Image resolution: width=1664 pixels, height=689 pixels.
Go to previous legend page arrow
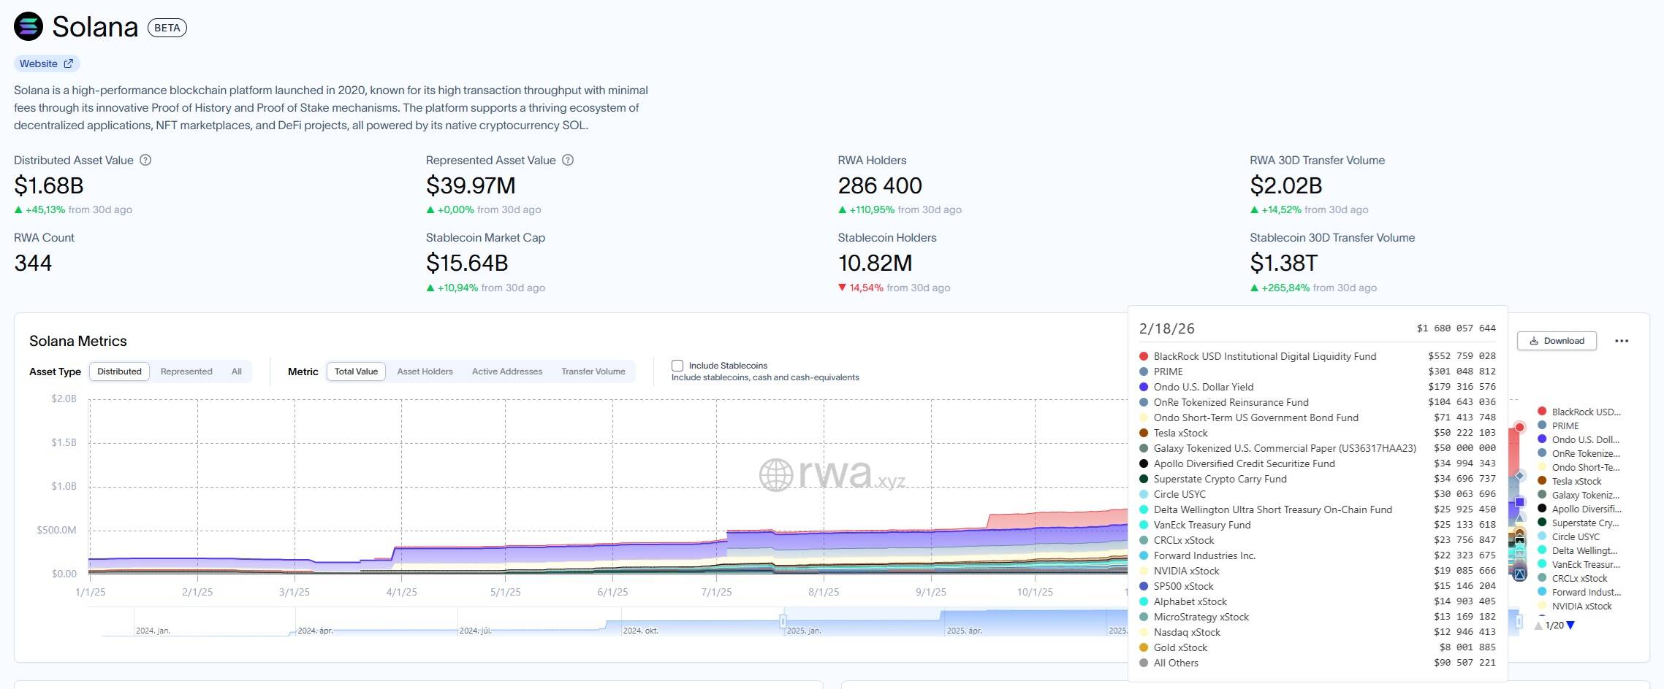tap(1538, 626)
